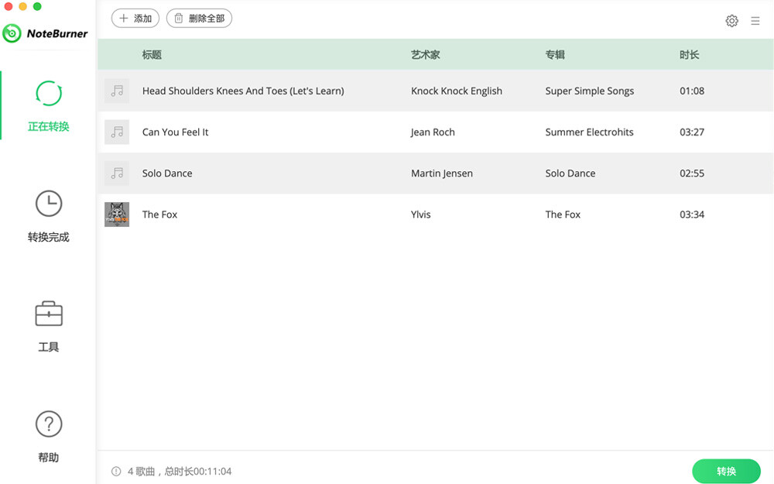The height and width of the screenshot is (484, 774).
Task: Maximize the window with the green button
Action: pos(37,6)
